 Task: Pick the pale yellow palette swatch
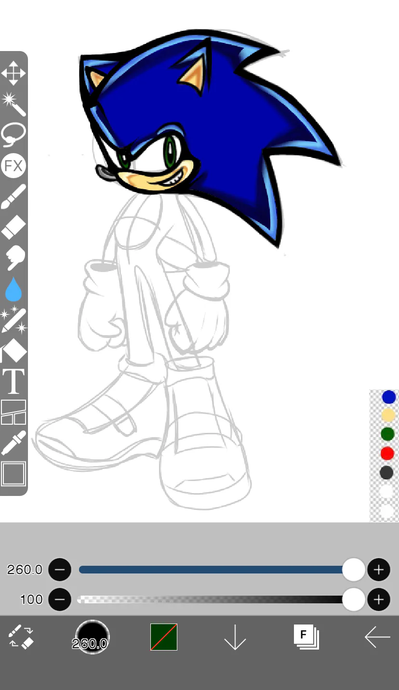pyautogui.click(x=388, y=415)
